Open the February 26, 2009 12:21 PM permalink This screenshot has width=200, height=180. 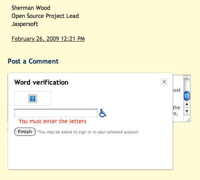pos(48,39)
